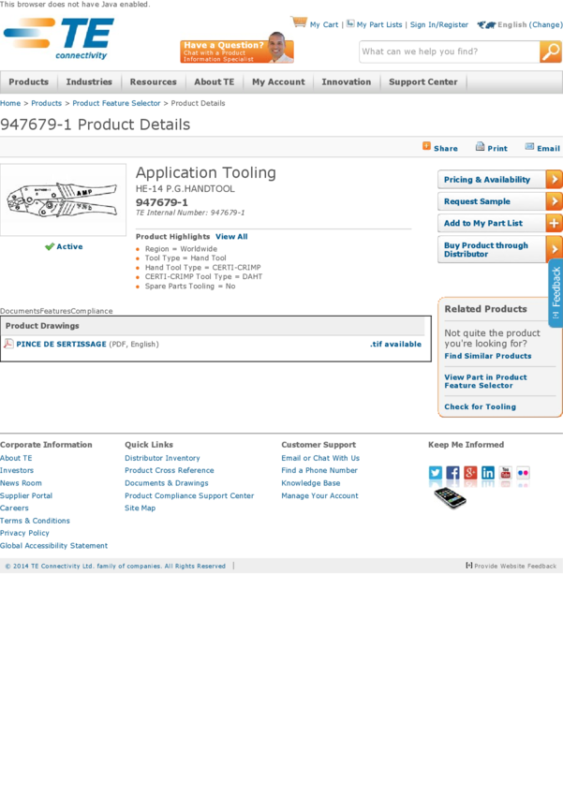This screenshot has width=563, height=796.
Task: Open the Investors footer link
Action: (17, 471)
